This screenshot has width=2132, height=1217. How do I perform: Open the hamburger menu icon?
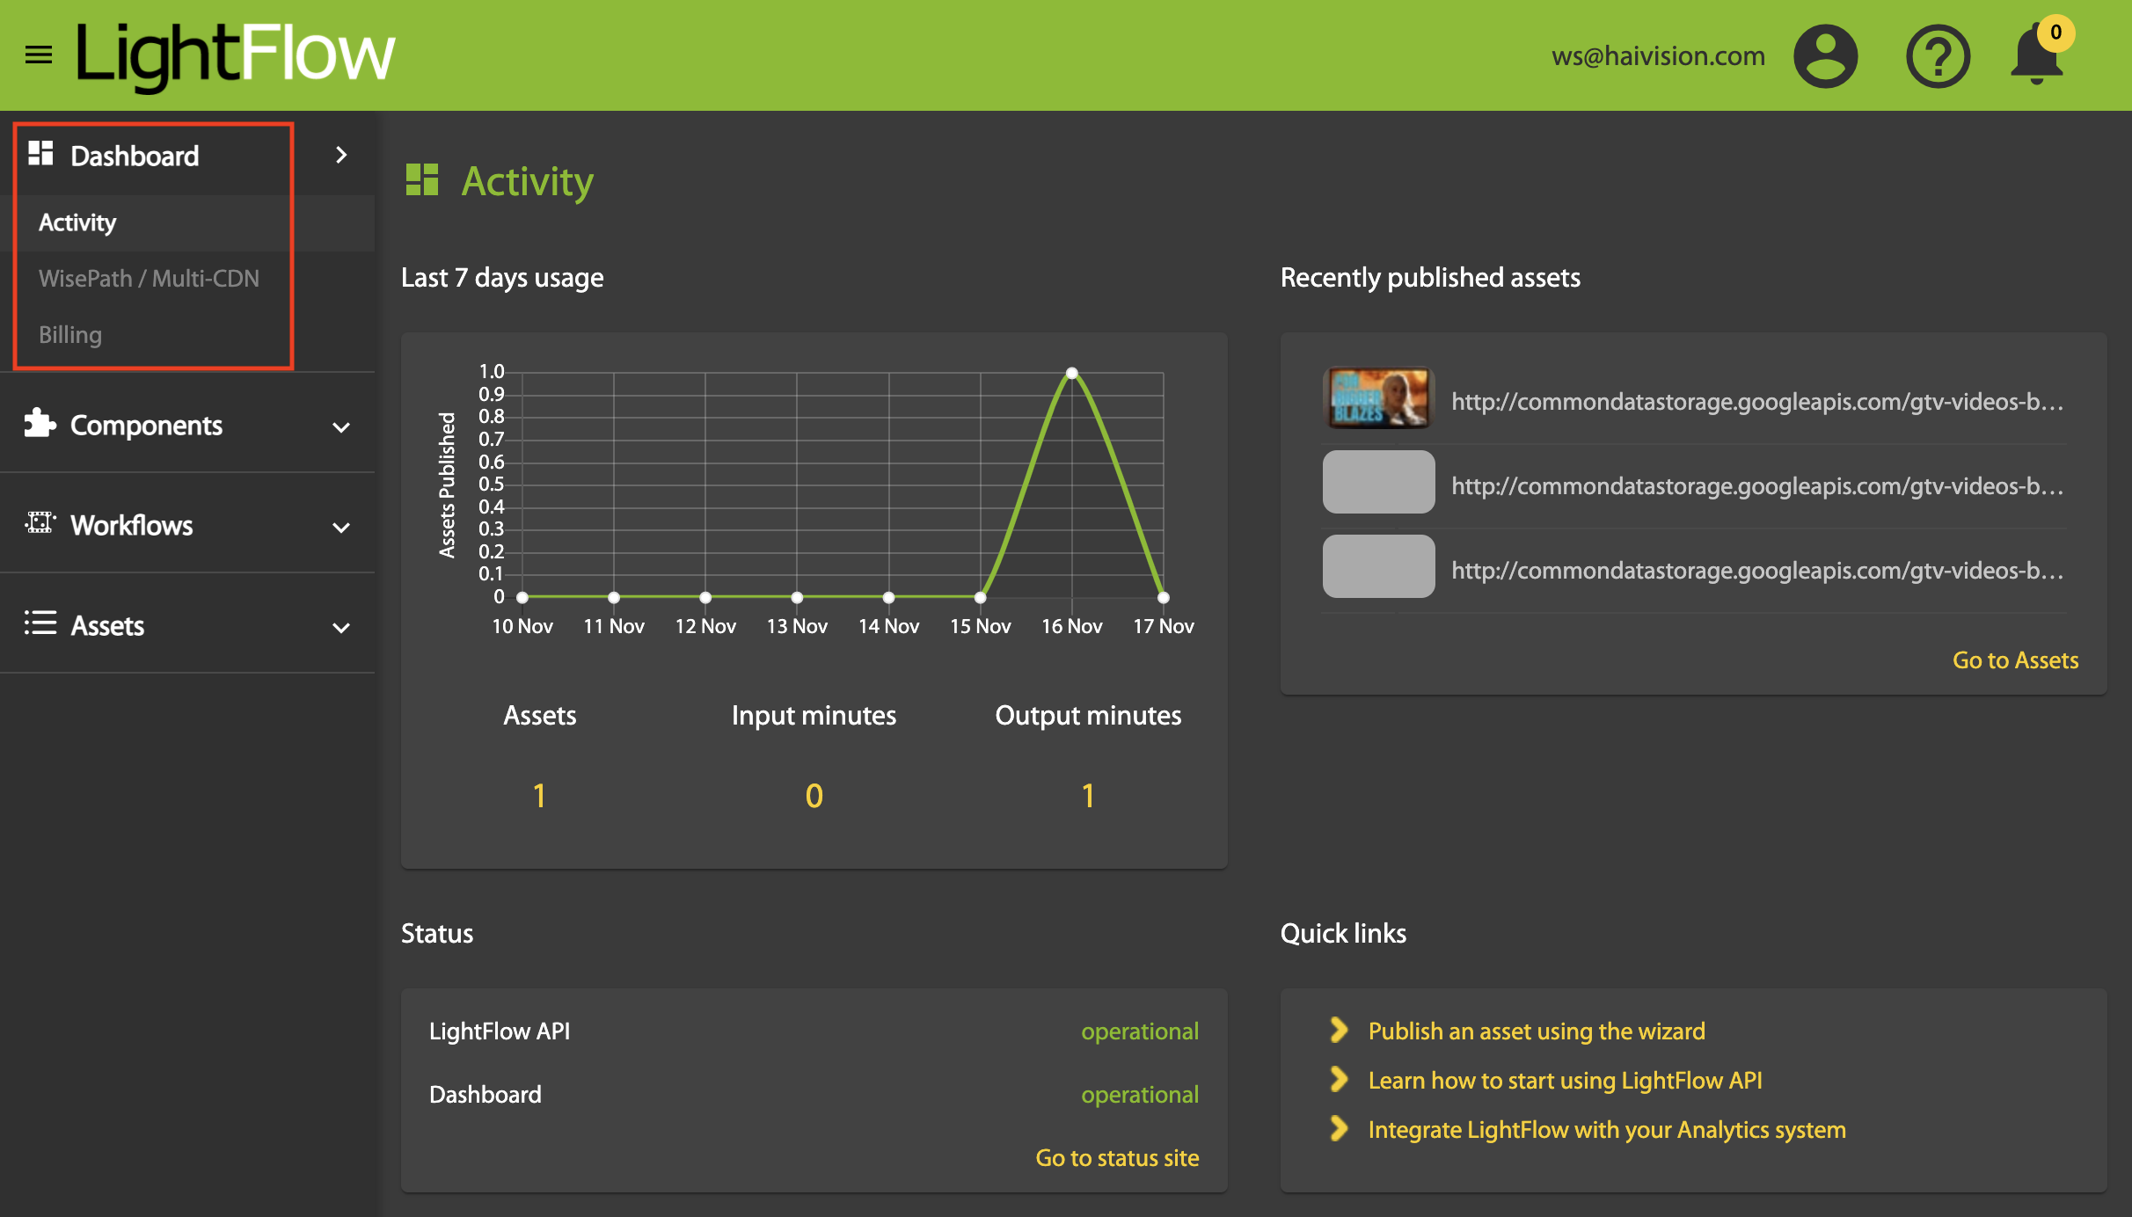pos(39,55)
